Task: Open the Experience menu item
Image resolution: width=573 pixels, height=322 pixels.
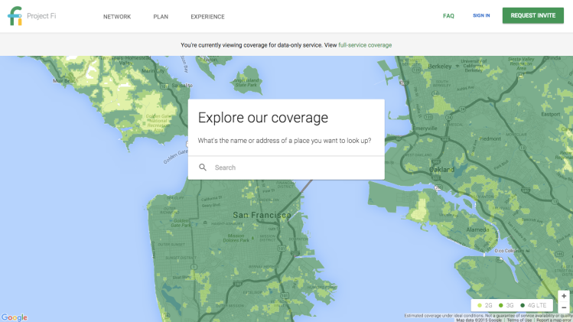Action: coord(207,17)
